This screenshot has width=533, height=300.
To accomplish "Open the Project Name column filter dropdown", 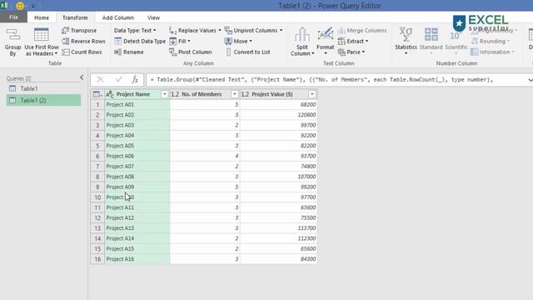I will tap(164, 94).
